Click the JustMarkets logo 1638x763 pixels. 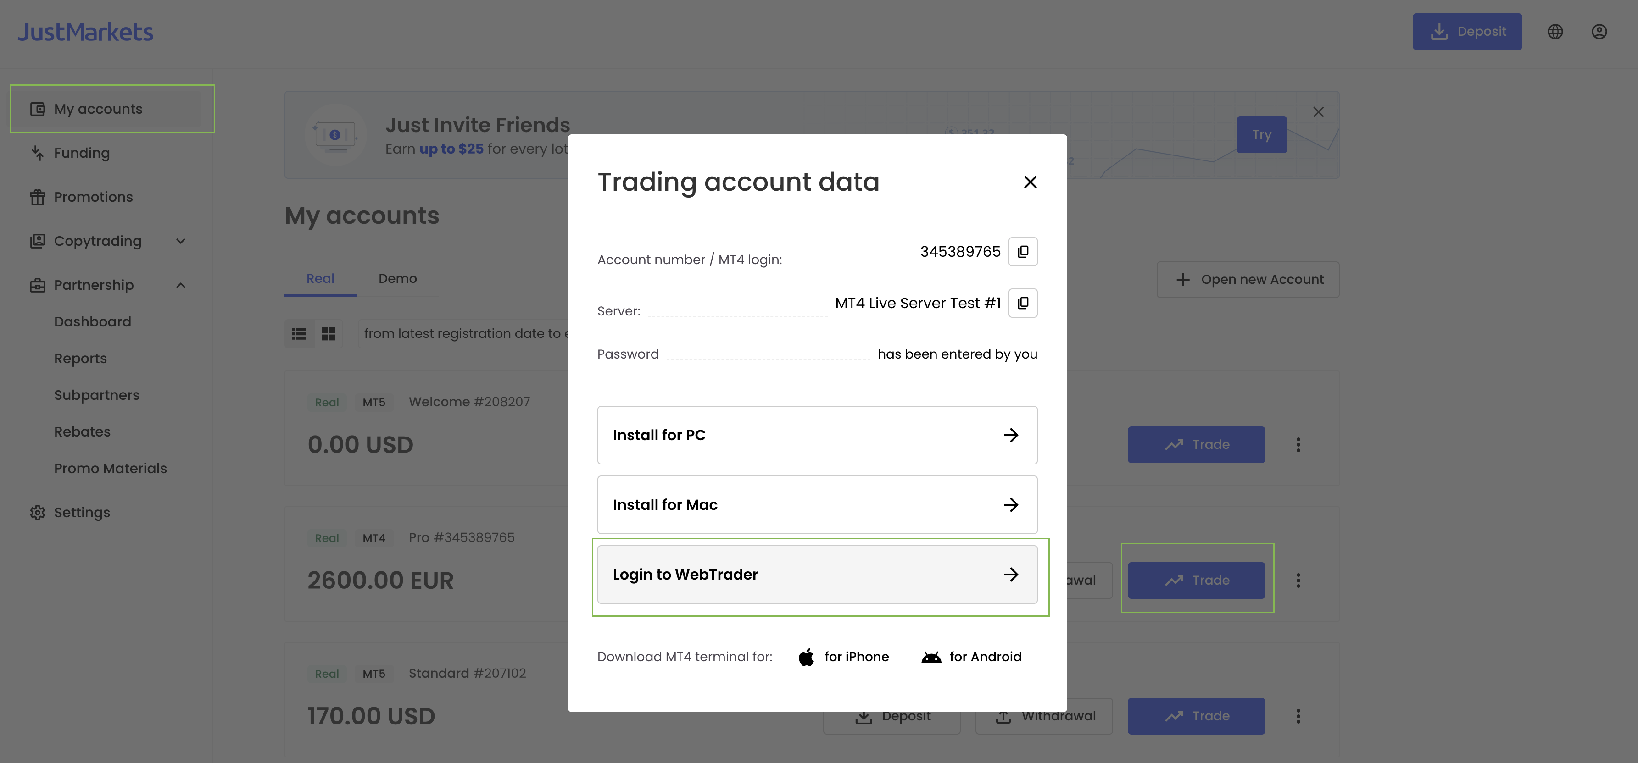tap(85, 32)
